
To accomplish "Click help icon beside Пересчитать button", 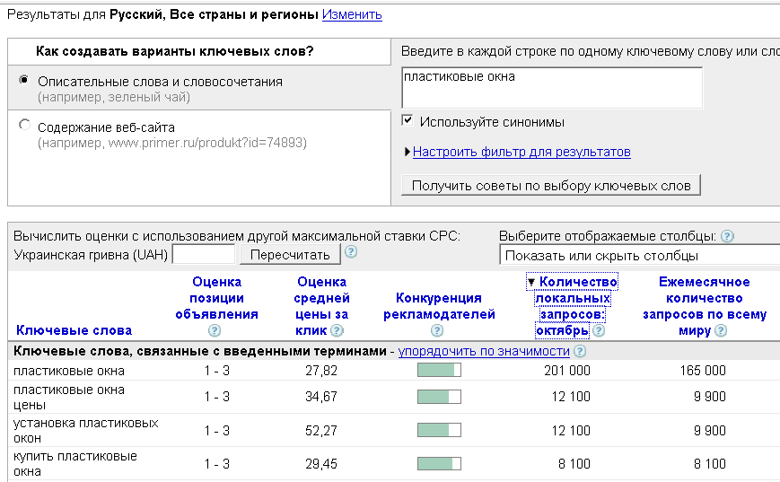I will pyautogui.click(x=351, y=252).
